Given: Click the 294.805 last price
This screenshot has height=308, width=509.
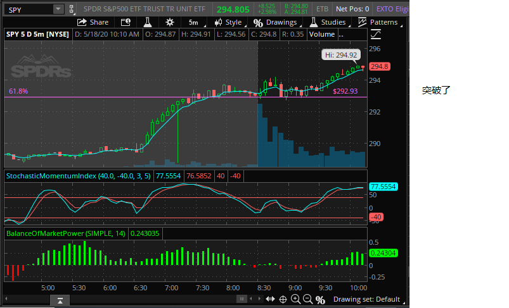Looking at the screenshot, I should [233, 9].
